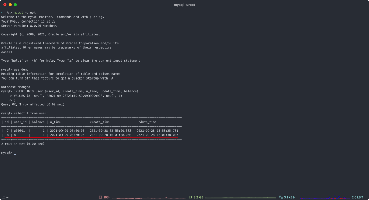Place cursor at the last mysql> prompt
Screen dimensions: 369x200
(x=15, y=153)
